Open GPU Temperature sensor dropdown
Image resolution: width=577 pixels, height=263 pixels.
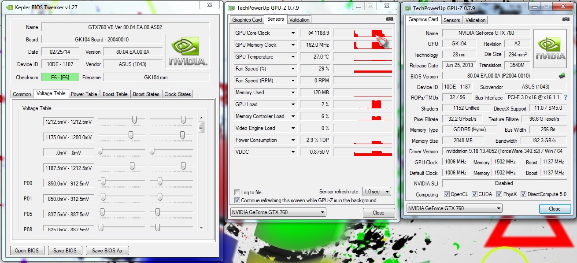pos(293,57)
